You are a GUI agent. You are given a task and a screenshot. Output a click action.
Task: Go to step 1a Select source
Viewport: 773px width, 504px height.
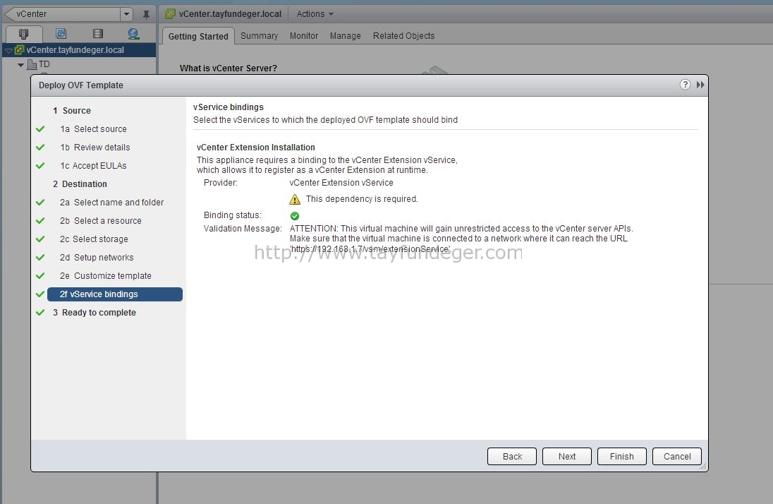tap(93, 129)
